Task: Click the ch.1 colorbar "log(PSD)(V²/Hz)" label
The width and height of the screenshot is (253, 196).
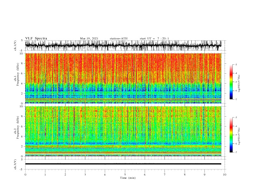Action: 239,84
